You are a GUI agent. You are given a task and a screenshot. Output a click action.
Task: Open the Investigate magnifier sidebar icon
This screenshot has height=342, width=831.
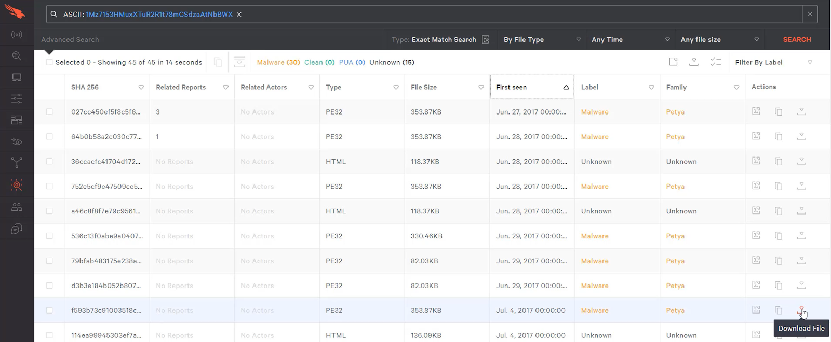(17, 56)
